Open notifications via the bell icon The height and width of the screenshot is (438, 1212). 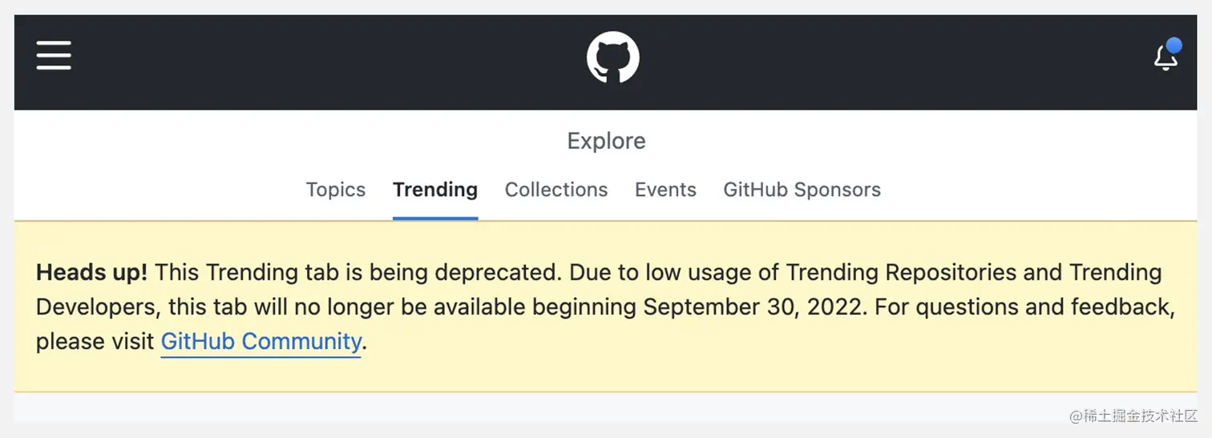coord(1166,58)
